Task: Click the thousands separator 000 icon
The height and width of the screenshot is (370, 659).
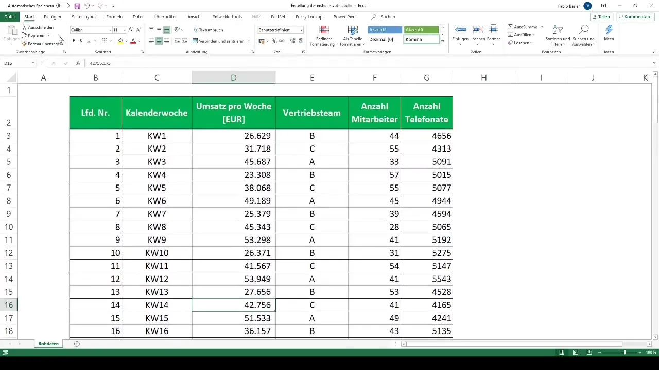Action: click(282, 41)
